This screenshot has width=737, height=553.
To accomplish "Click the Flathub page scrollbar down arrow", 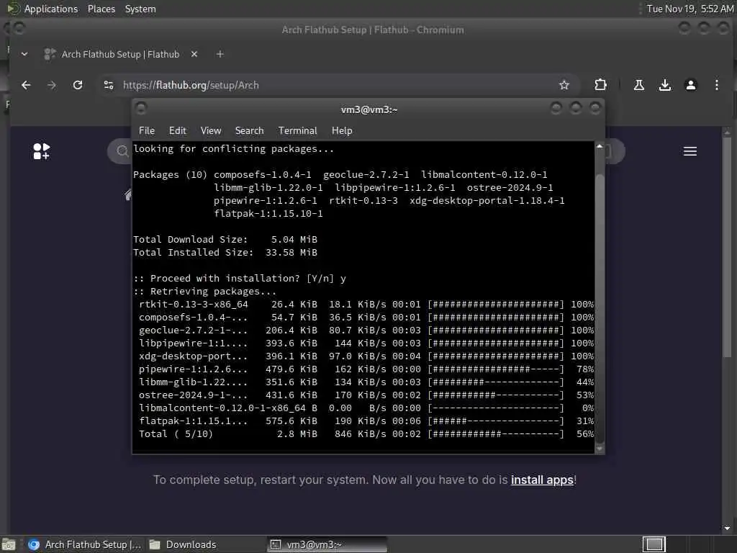I will [727, 528].
